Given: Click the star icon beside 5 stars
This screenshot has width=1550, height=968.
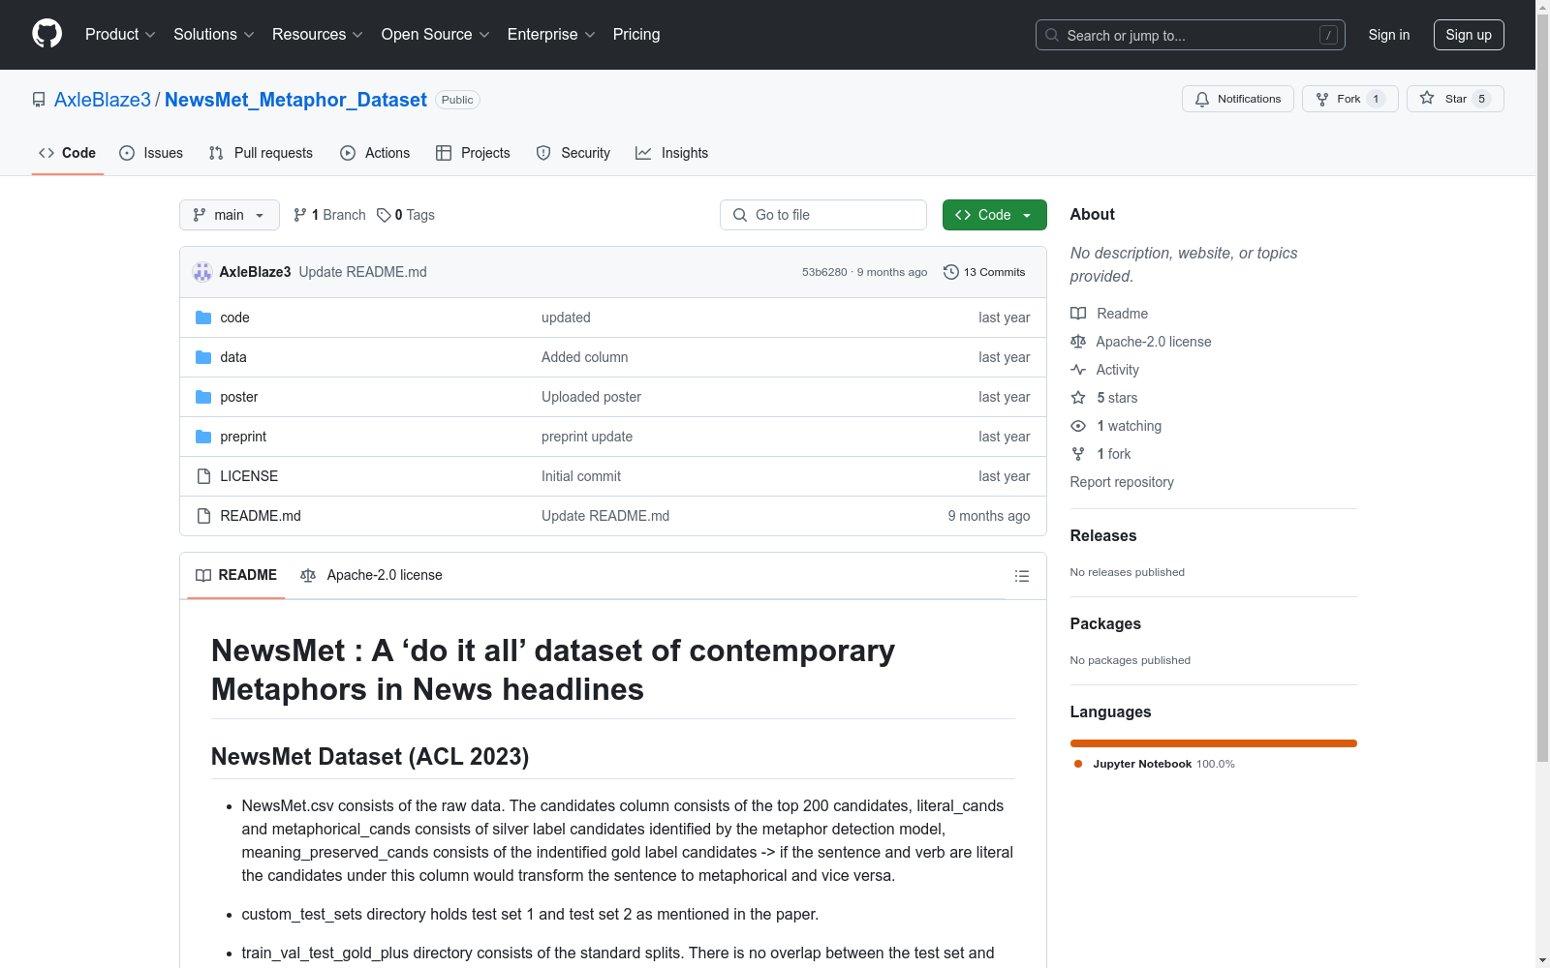Looking at the screenshot, I should 1078,398.
